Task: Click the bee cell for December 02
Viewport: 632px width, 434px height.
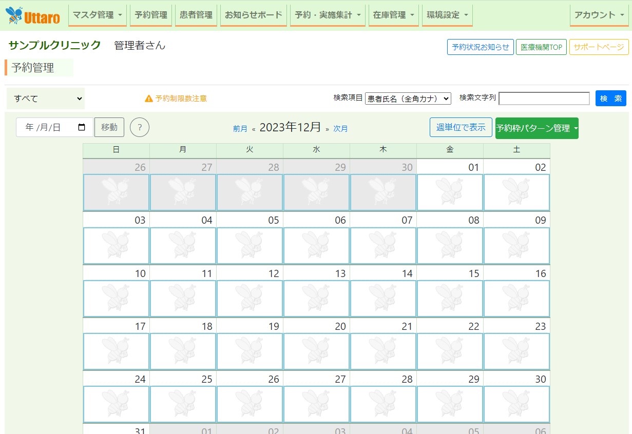Action: click(x=516, y=192)
